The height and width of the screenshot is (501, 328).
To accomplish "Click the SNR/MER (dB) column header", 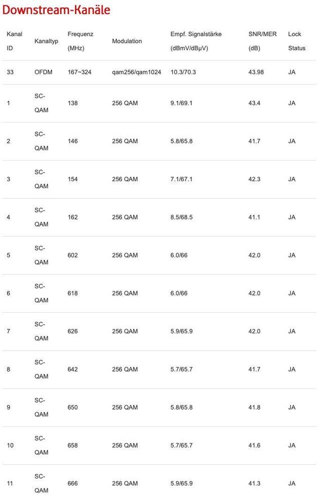I will (x=262, y=41).
